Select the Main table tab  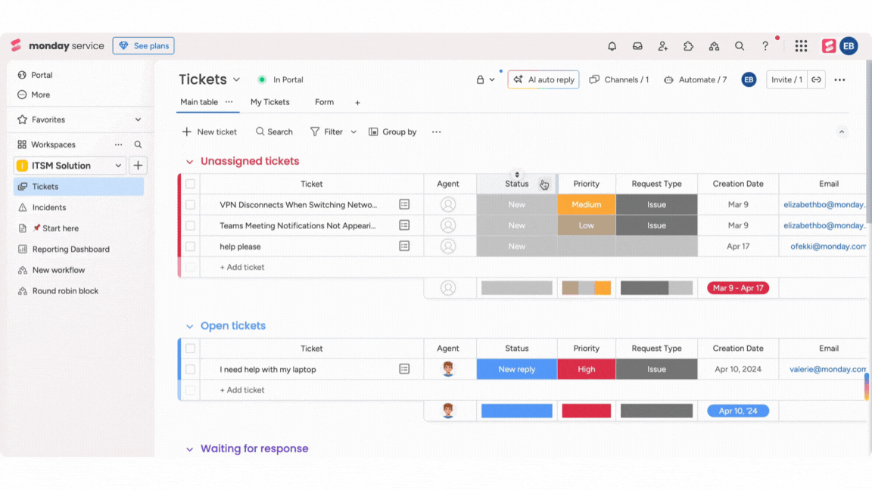pyautogui.click(x=199, y=102)
